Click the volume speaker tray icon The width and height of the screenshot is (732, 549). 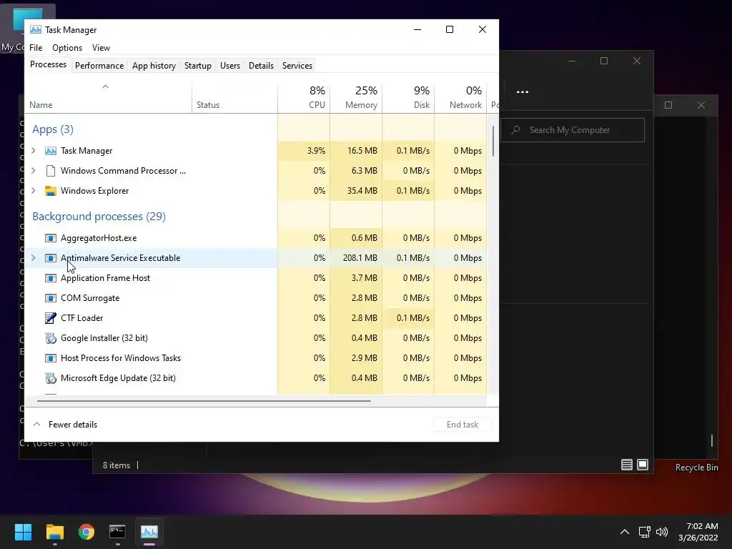coord(662,532)
